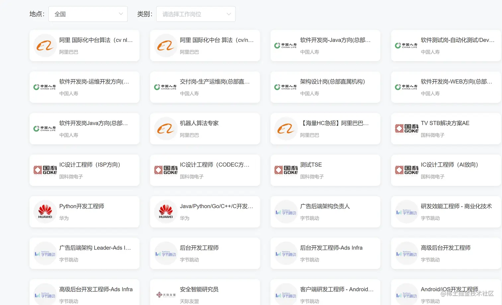The image size is (502, 305).
Task: Open job 软件开发岗-运维开发方向(…
Action: pyautogui.click(x=94, y=82)
